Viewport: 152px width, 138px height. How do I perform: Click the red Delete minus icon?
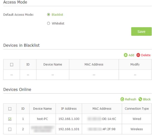pos(138,55)
